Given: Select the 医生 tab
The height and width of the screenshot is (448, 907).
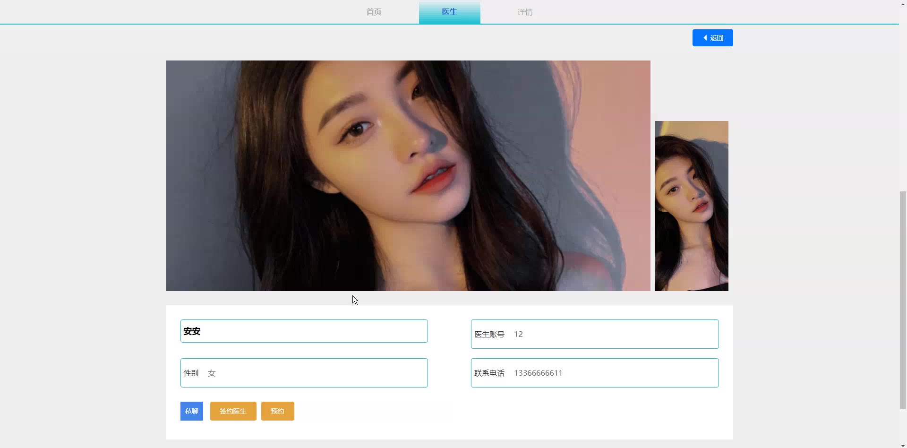Looking at the screenshot, I should [x=449, y=12].
